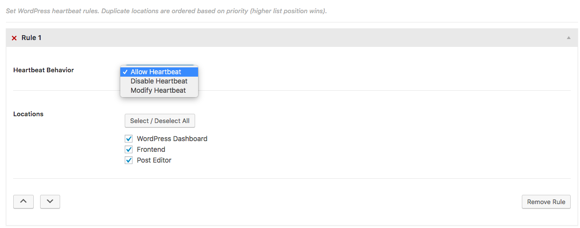Select Allow Heartbeat option

point(156,72)
